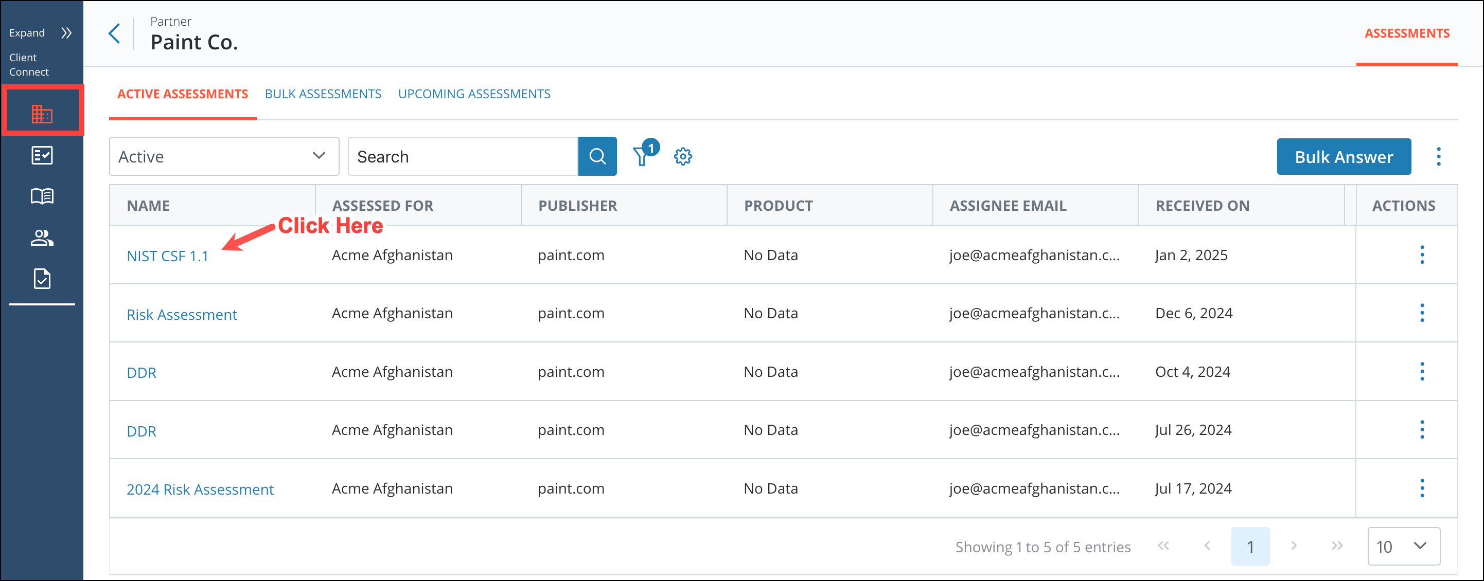The image size is (1484, 581).
Task: Open the DDR link received Jul 26, 2024
Action: point(141,431)
